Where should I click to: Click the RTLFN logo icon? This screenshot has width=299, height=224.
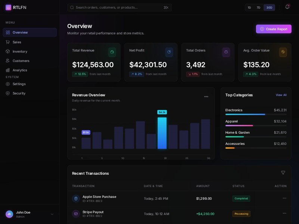click(8, 7)
